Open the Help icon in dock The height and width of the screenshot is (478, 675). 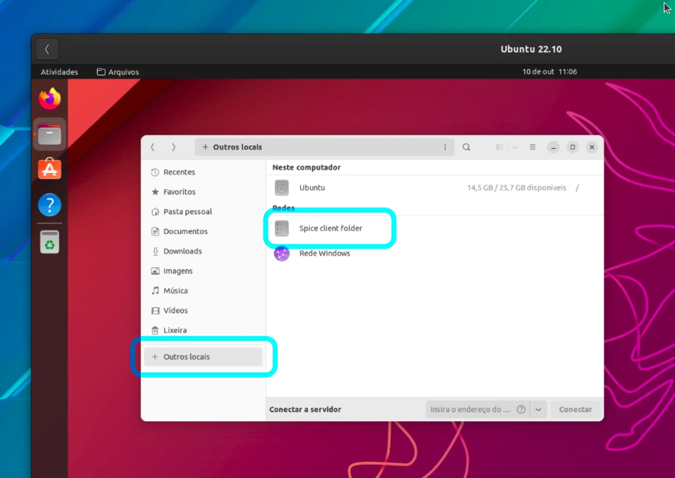click(x=50, y=205)
